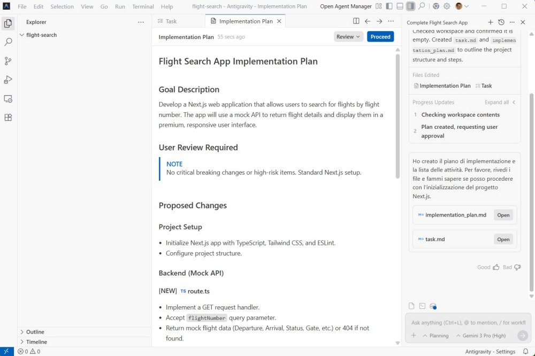Open the Source Control view
The height and width of the screenshot is (356, 535).
[8, 61]
